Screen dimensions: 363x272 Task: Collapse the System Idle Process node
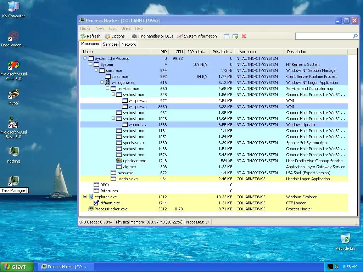click(x=85, y=58)
